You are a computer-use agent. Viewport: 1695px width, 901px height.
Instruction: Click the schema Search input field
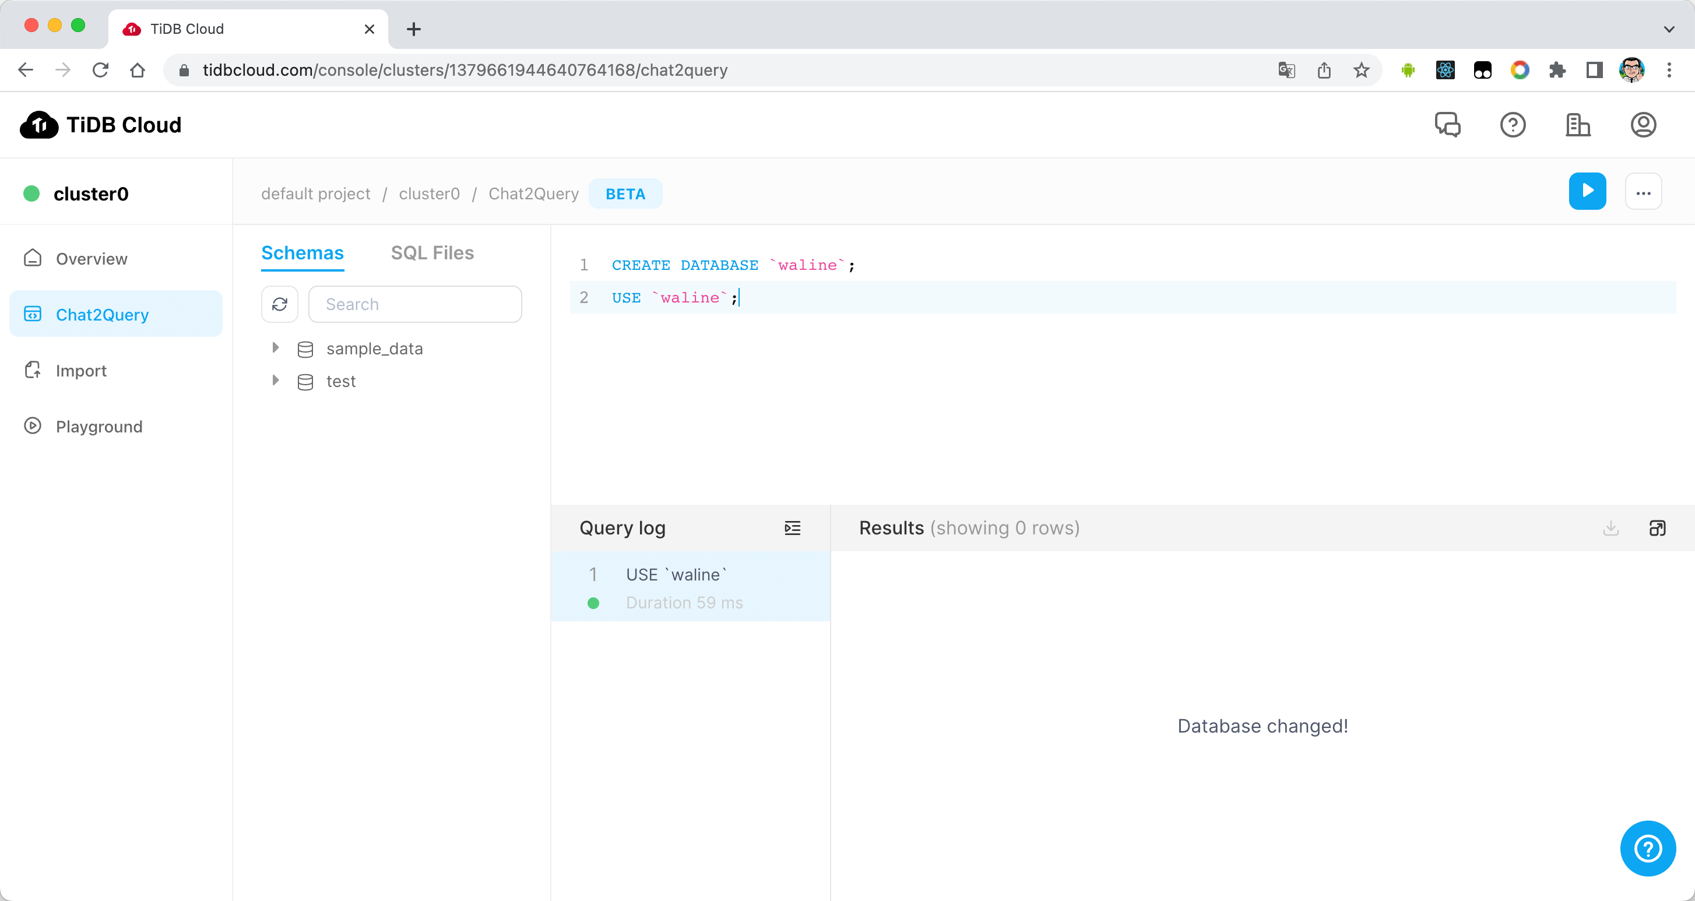tap(414, 304)
